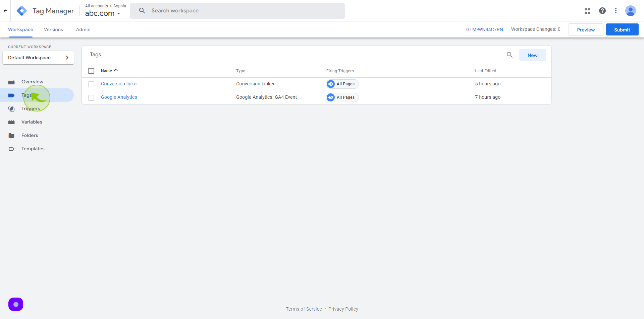Image resolution: width=644 pixels, height=319 pixels.
Task: Click the eye icon of Google Analytics trigger
Action: tap(331, 97)
